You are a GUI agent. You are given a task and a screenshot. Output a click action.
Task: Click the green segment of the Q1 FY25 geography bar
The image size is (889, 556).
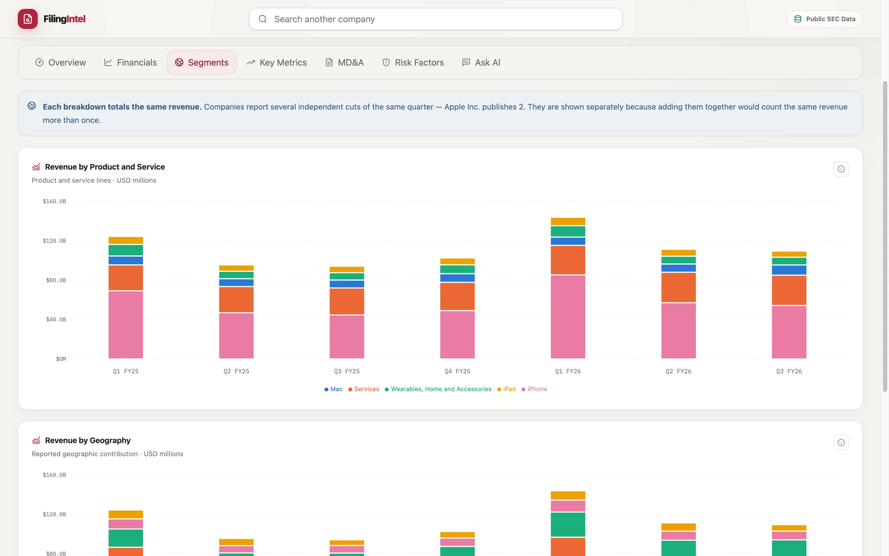pos(126,538)
